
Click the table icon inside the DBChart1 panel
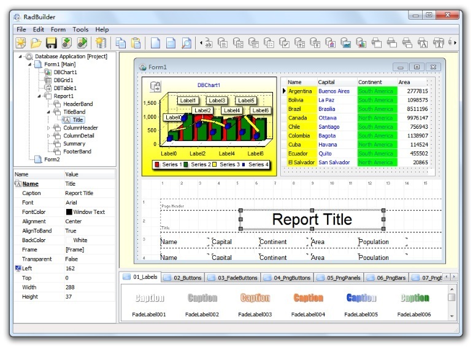pyautogui.click(x=156, y=86)
